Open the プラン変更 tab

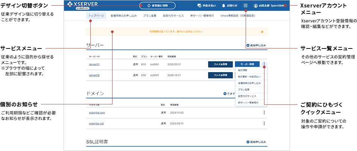pos(150,16)
